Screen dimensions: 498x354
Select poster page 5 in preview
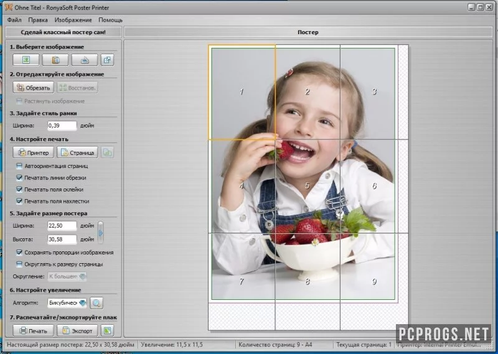point(308,186)
